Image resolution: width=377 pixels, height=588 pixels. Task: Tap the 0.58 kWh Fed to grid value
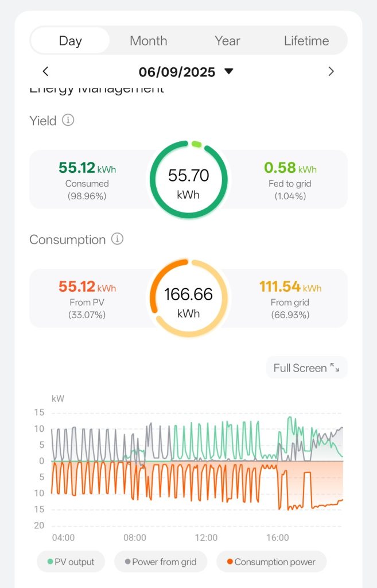(x=290, y=168)
